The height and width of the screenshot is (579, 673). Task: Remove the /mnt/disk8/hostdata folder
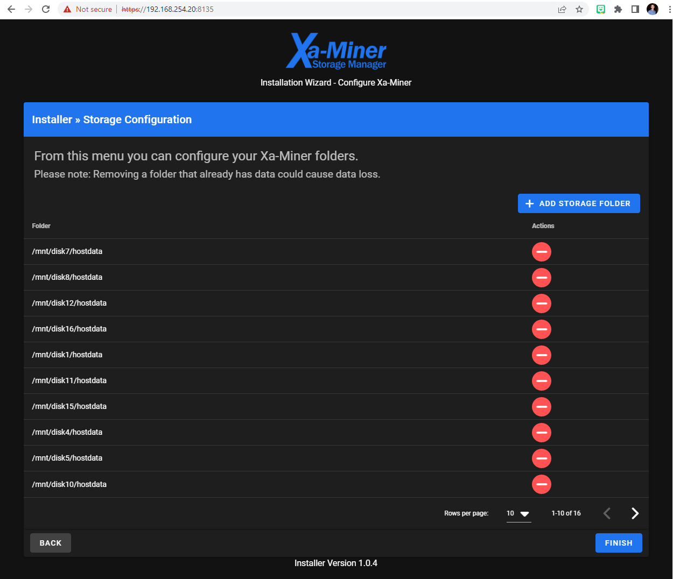coord(541,278)
